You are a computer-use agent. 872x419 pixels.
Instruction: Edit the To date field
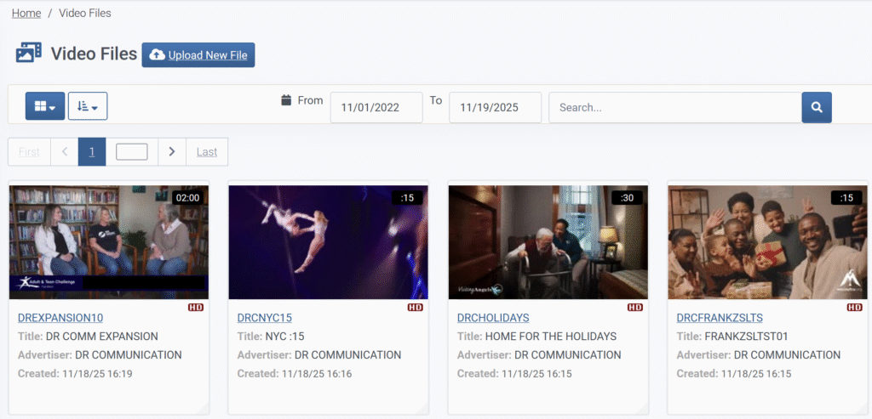coord(495,108)
